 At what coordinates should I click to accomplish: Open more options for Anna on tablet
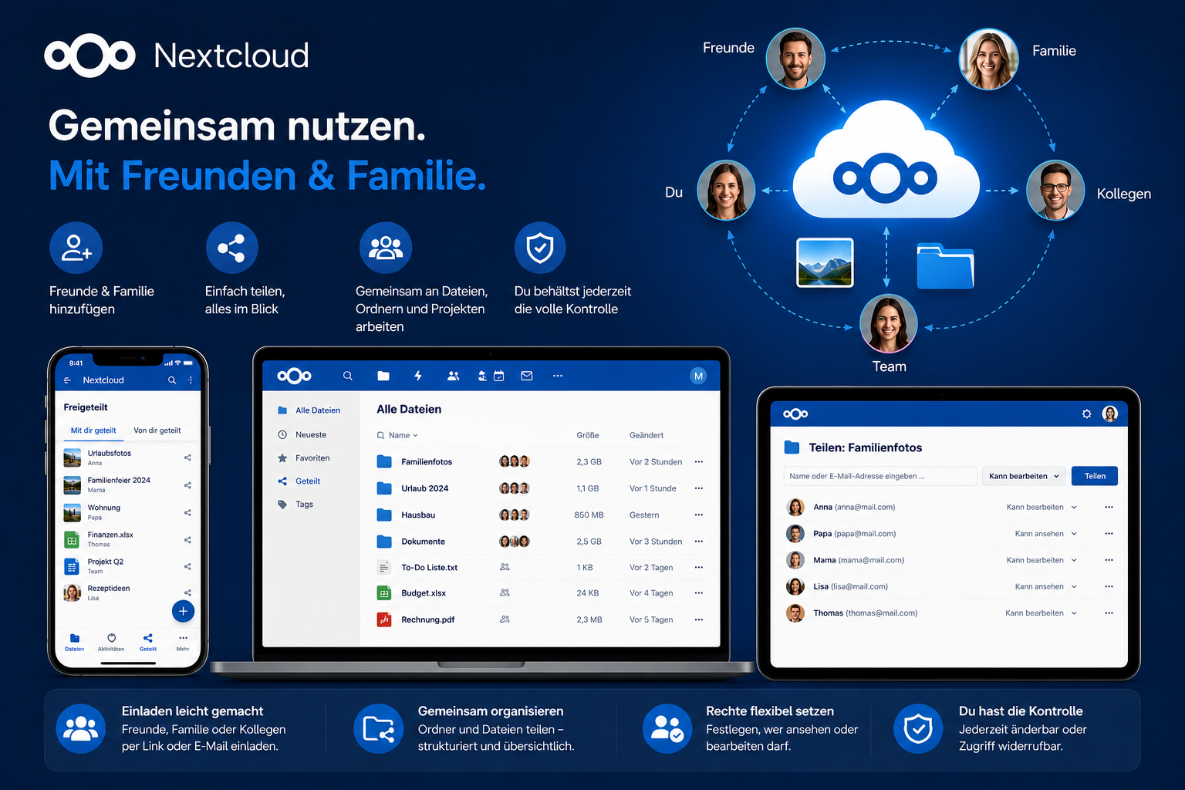(x=1109, y=507)
